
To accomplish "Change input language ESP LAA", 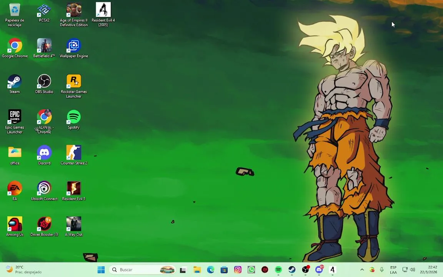I will point(393,270).
